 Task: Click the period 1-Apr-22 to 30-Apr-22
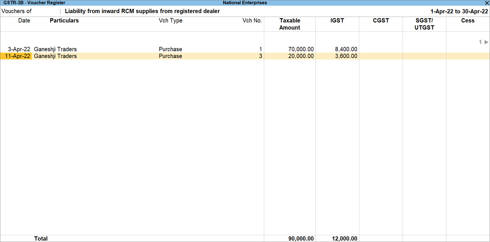(459, 11)
